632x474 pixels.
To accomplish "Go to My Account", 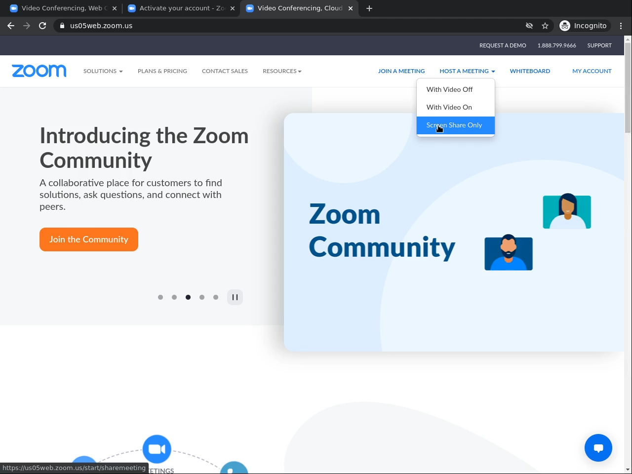I will point(592,71).
